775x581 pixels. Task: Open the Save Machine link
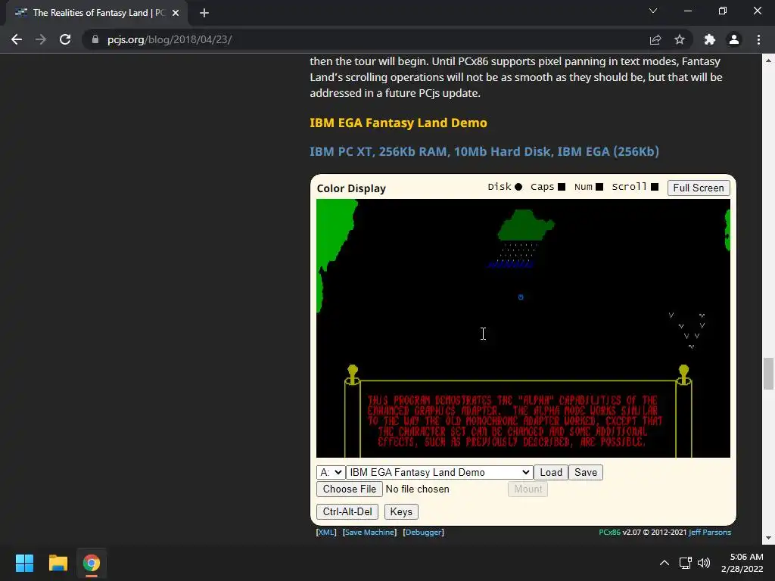[369, 532]
